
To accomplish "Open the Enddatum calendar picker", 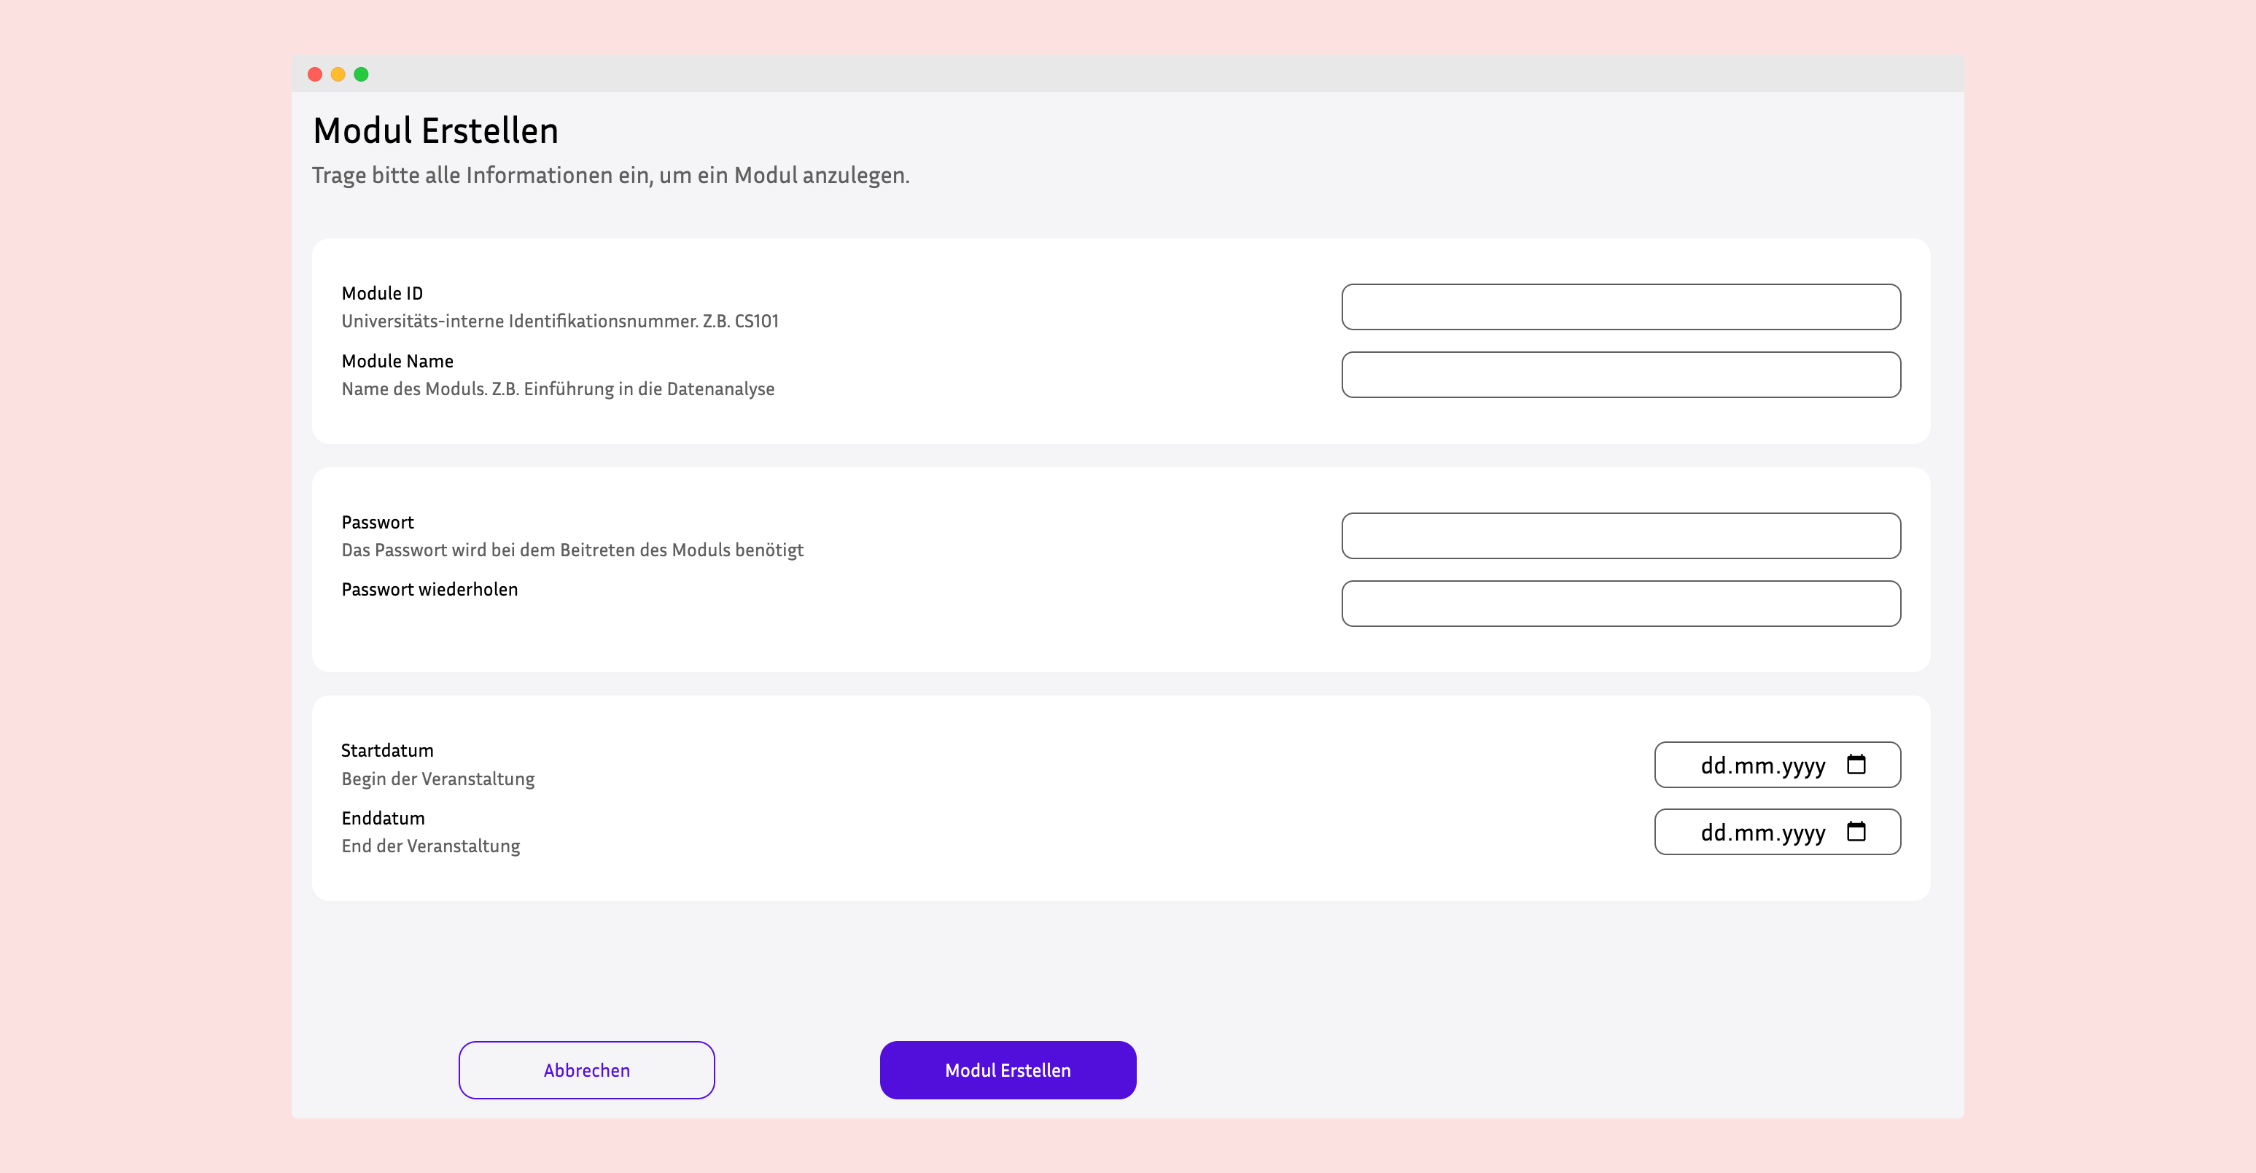I will [x=1858, y=832].
